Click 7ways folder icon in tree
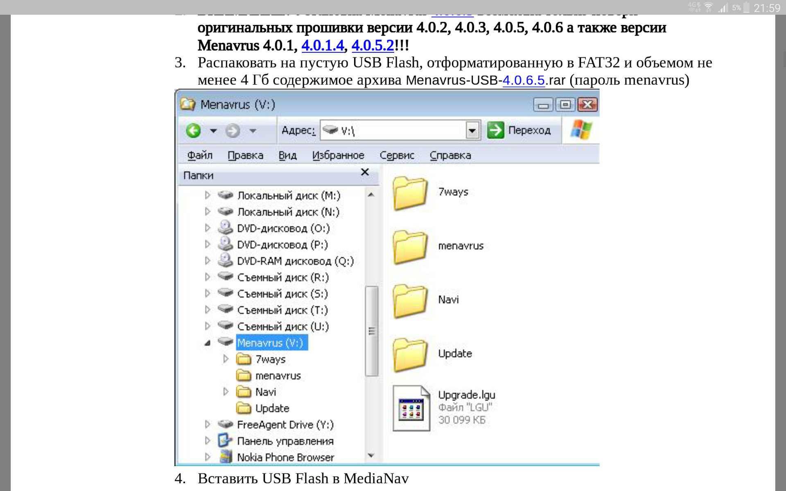This screenshot has height=491, width=786. [244, 359]
